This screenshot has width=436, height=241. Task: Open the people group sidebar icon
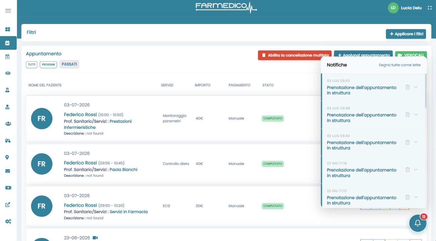click(x=8, y=124)
